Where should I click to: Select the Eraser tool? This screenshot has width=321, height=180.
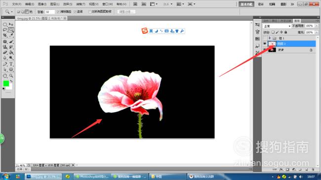pyautogui.click(x=5, y=52)
